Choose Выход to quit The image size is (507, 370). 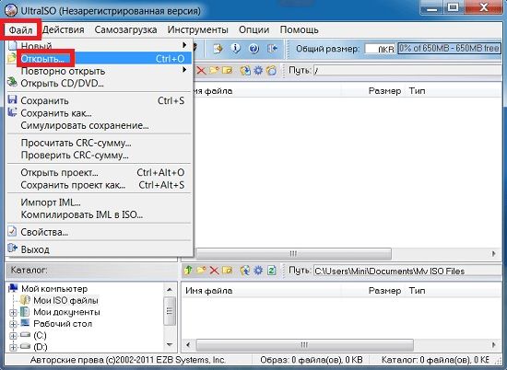click(100, 249)
